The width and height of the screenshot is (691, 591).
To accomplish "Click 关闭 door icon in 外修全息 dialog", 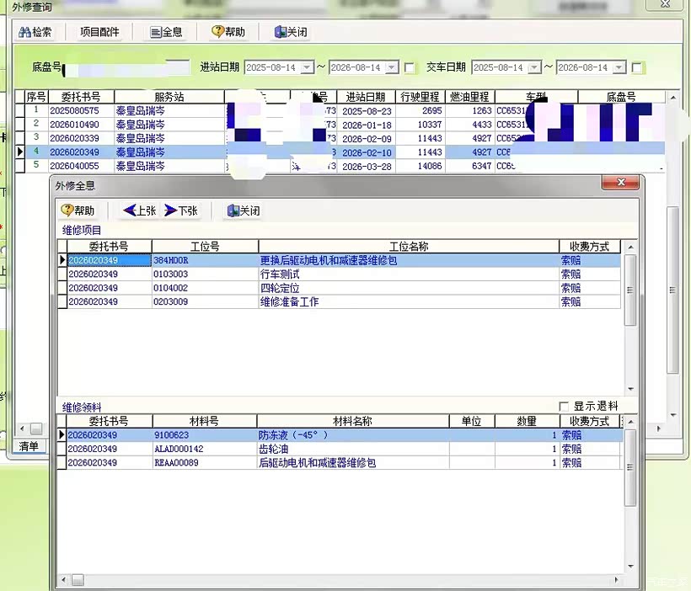I will (x=233, y=210).
